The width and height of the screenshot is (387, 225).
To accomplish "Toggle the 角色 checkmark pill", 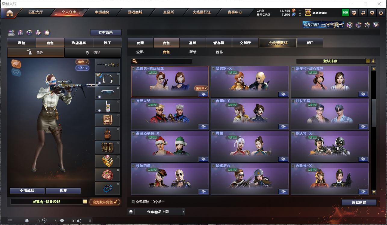I will pos(82,62).
